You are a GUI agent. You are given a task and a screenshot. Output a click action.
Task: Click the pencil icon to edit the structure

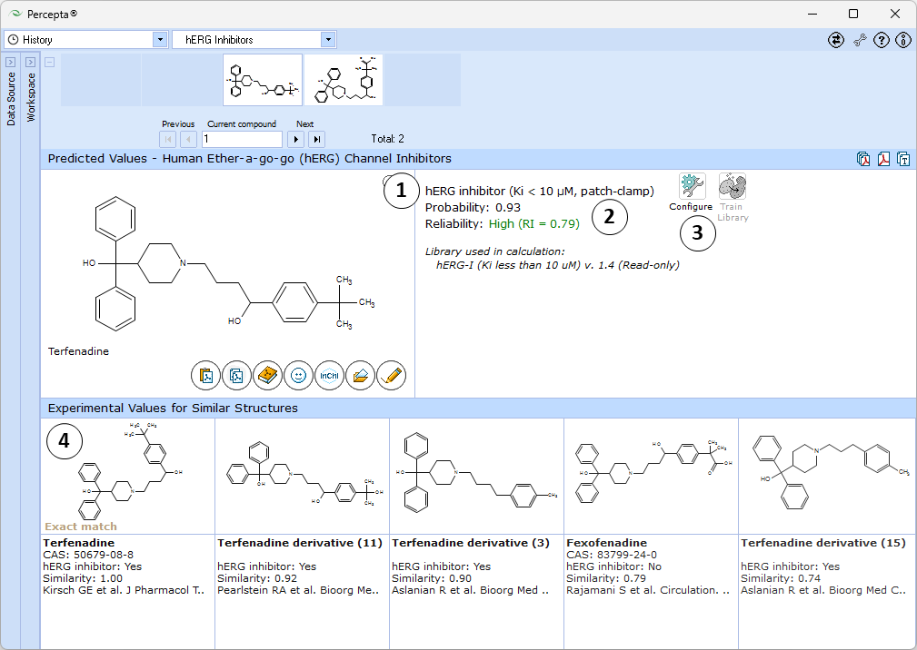coord(391,376)
